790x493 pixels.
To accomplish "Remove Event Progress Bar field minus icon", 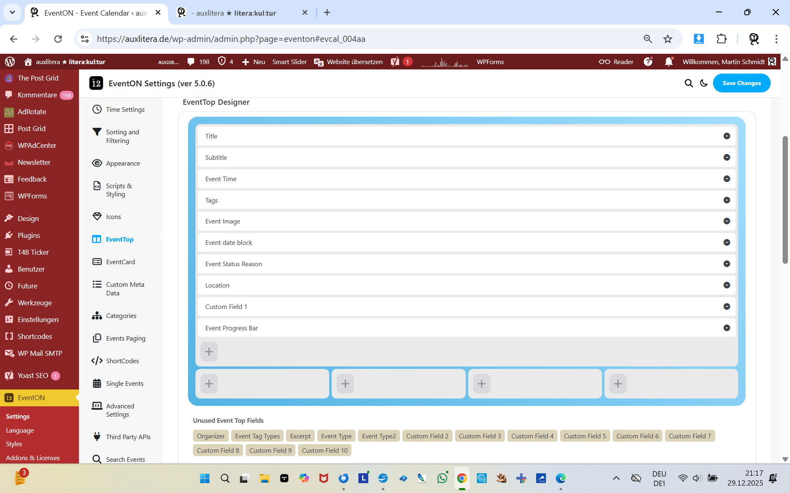I will (727, 328).
